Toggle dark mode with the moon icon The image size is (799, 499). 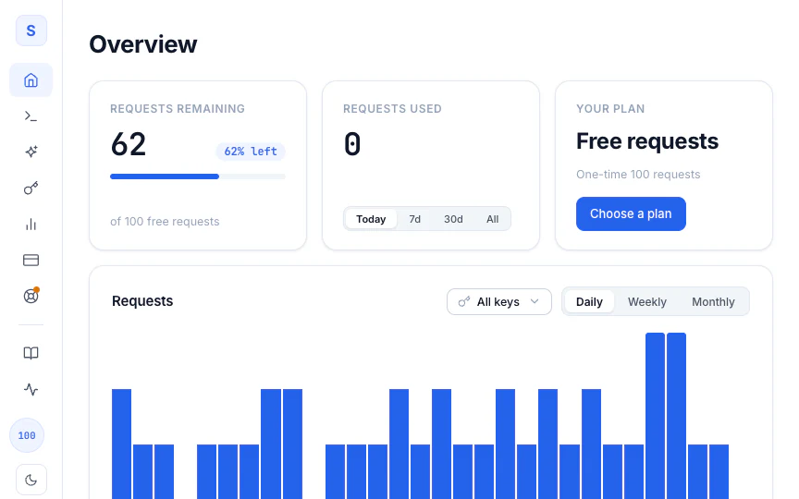31,480
